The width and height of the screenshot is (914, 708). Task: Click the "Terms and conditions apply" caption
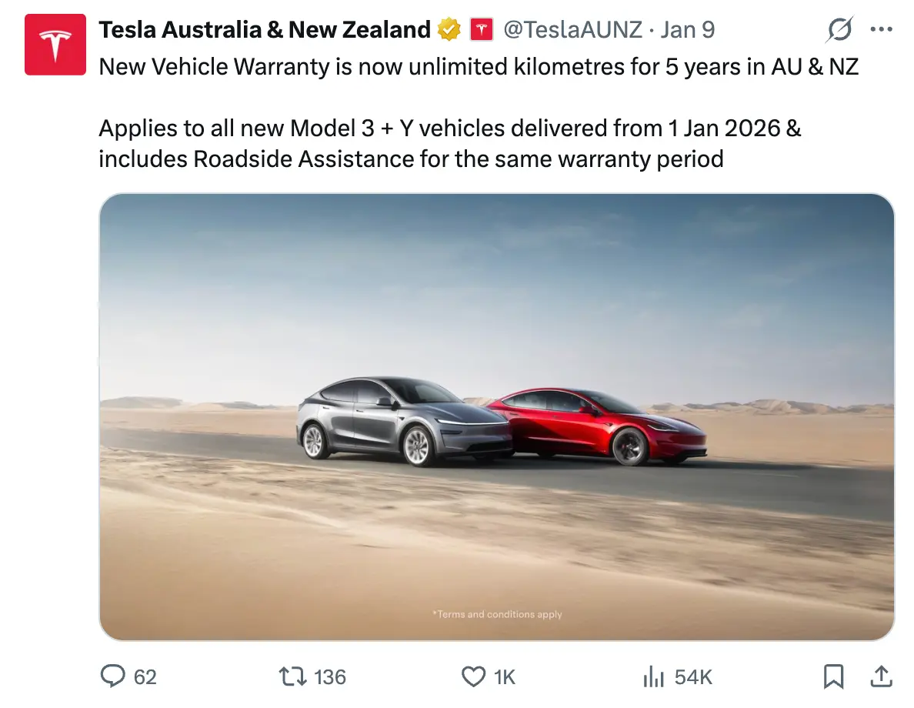tap(497, 614)
